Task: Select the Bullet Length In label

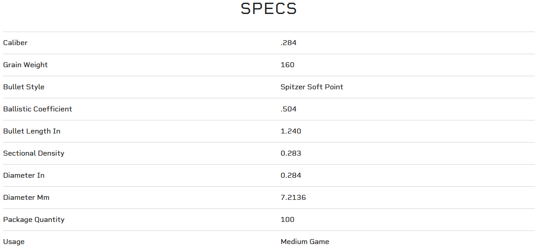Action: [x=32, y=131]
